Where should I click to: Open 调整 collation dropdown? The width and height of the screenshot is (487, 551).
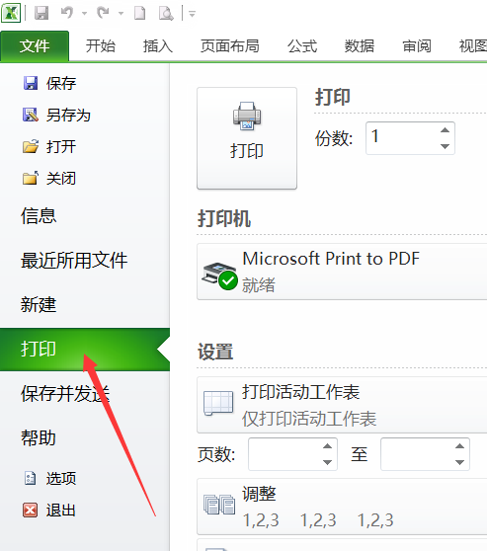(342, 507)
